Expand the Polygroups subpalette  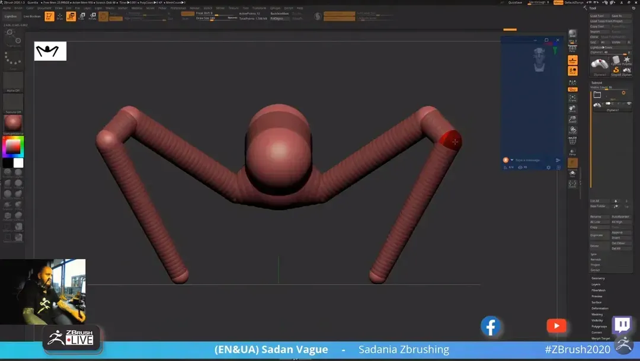pos(599,327)
